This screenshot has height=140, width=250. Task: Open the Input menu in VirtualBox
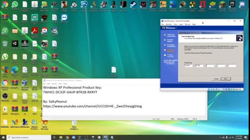pyautogui.click(x=181, y=24)
